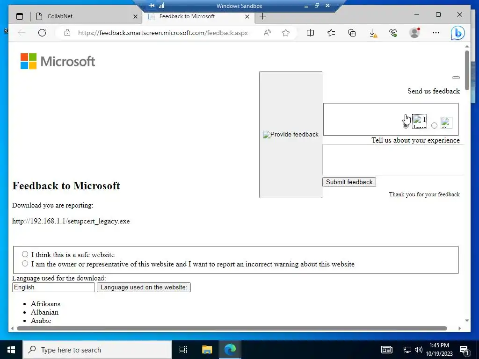The width and height of the screenshot is (479, 359).
Task: Choose Arabic from language list
Action: pyautogui.click(x=41, y=321)
